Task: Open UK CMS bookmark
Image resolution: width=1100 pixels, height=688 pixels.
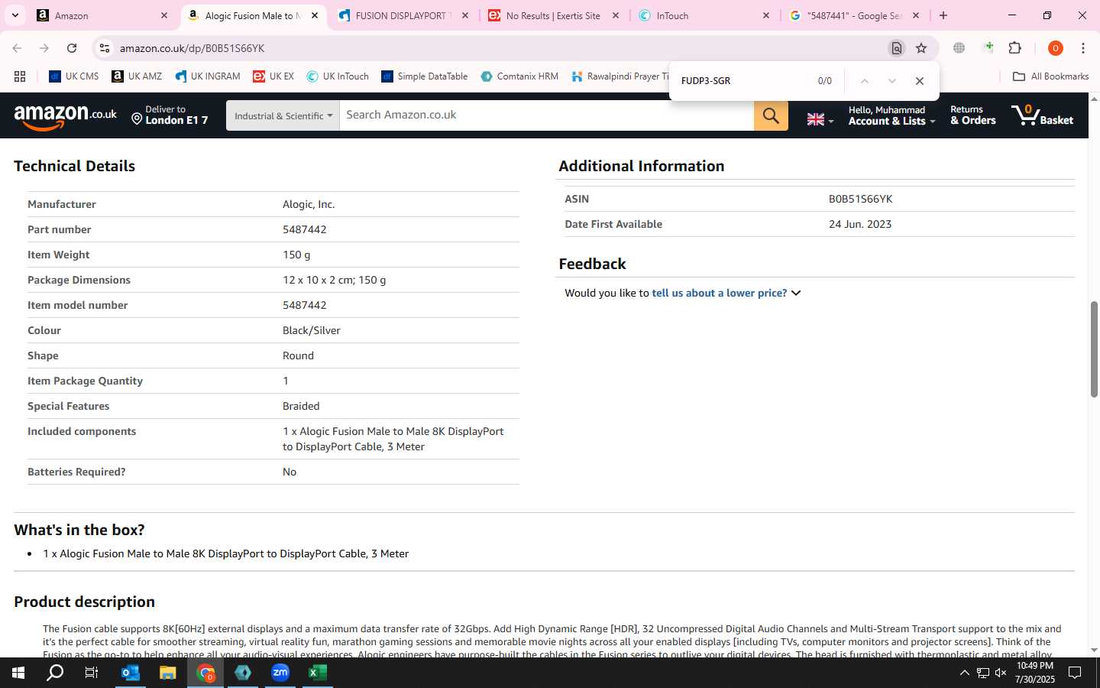Action: 73,76
